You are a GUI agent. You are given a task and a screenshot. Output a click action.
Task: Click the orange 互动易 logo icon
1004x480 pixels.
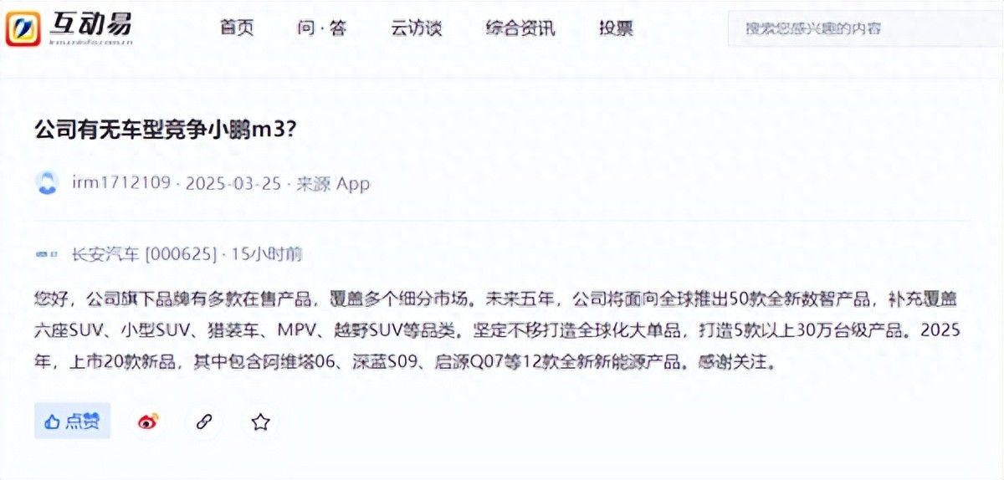click(24, 28)
